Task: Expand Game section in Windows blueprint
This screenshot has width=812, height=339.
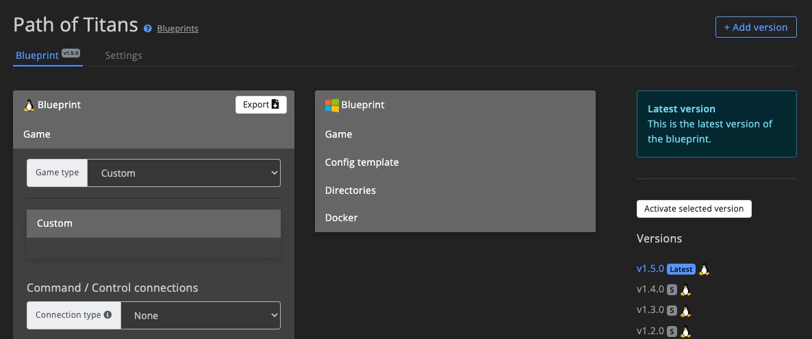Action: 455,134
